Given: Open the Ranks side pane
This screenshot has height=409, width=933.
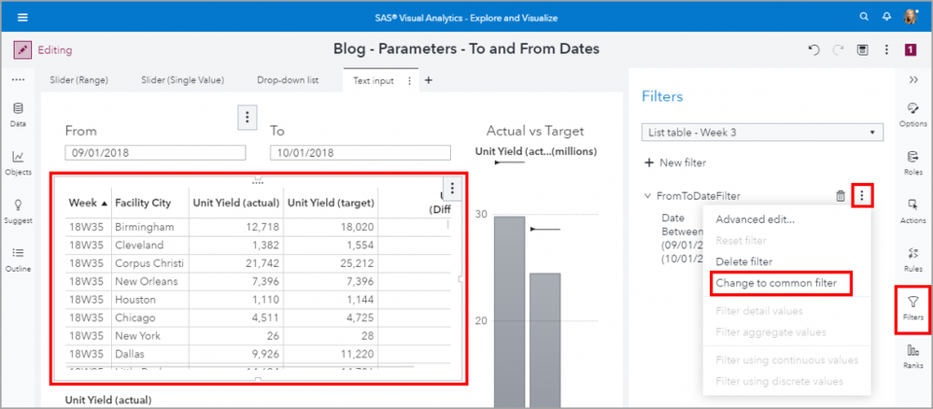Looking at the screenshot, I should (x=912, y=356).
